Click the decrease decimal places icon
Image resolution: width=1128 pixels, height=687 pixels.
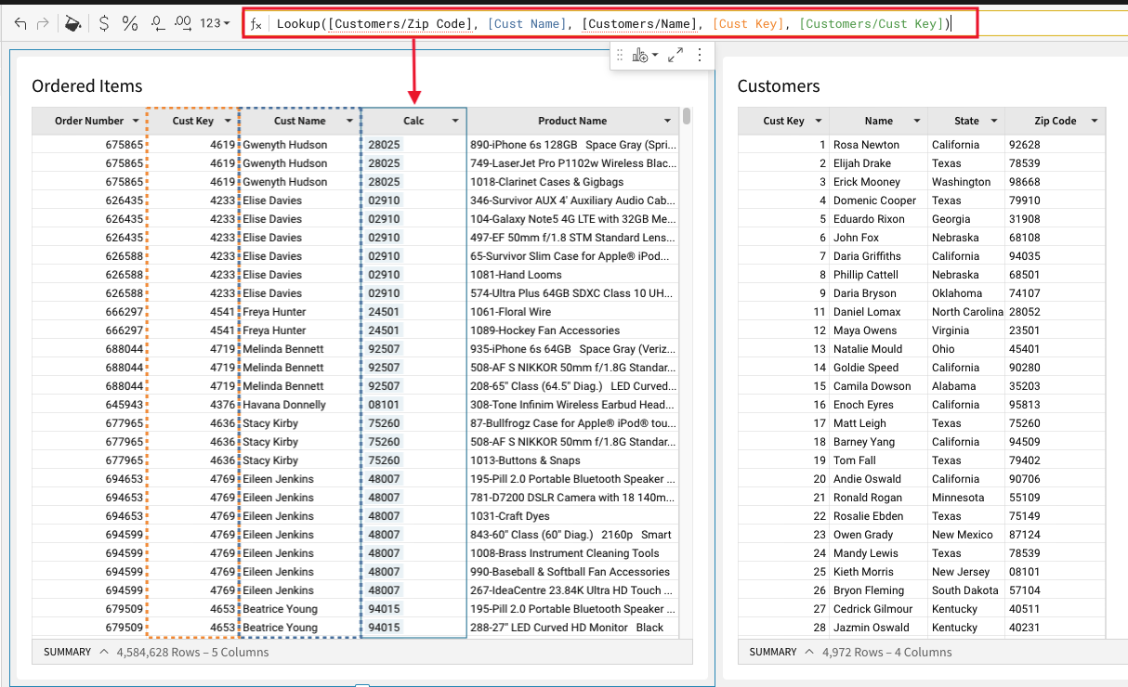tap(157, 23)
